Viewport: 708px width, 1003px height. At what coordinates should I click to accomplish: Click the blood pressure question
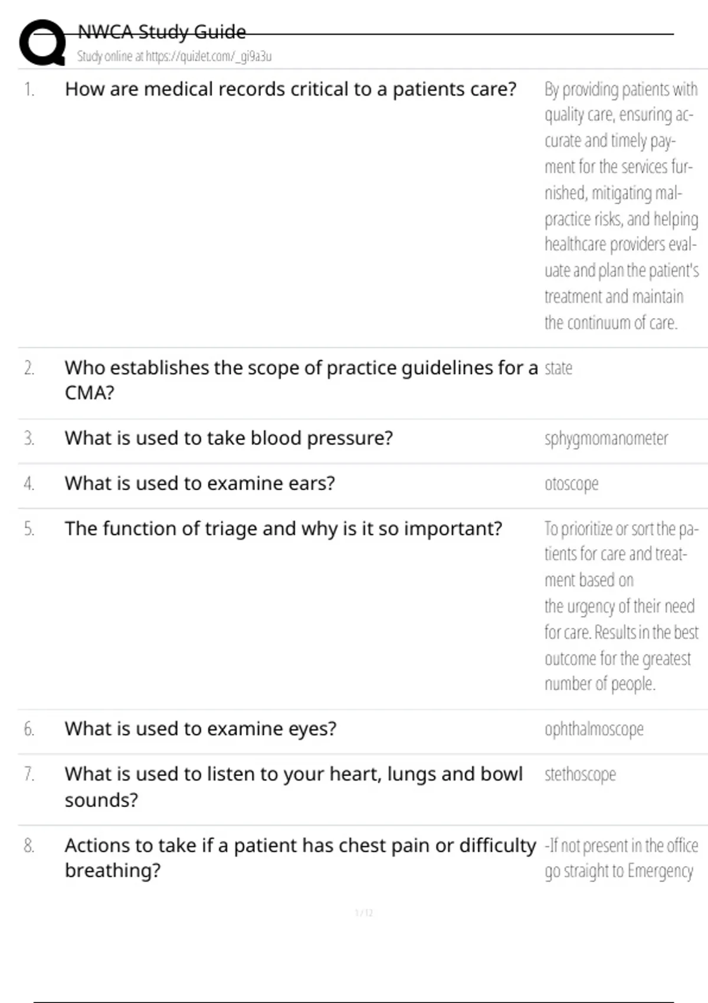coord(228,438)
